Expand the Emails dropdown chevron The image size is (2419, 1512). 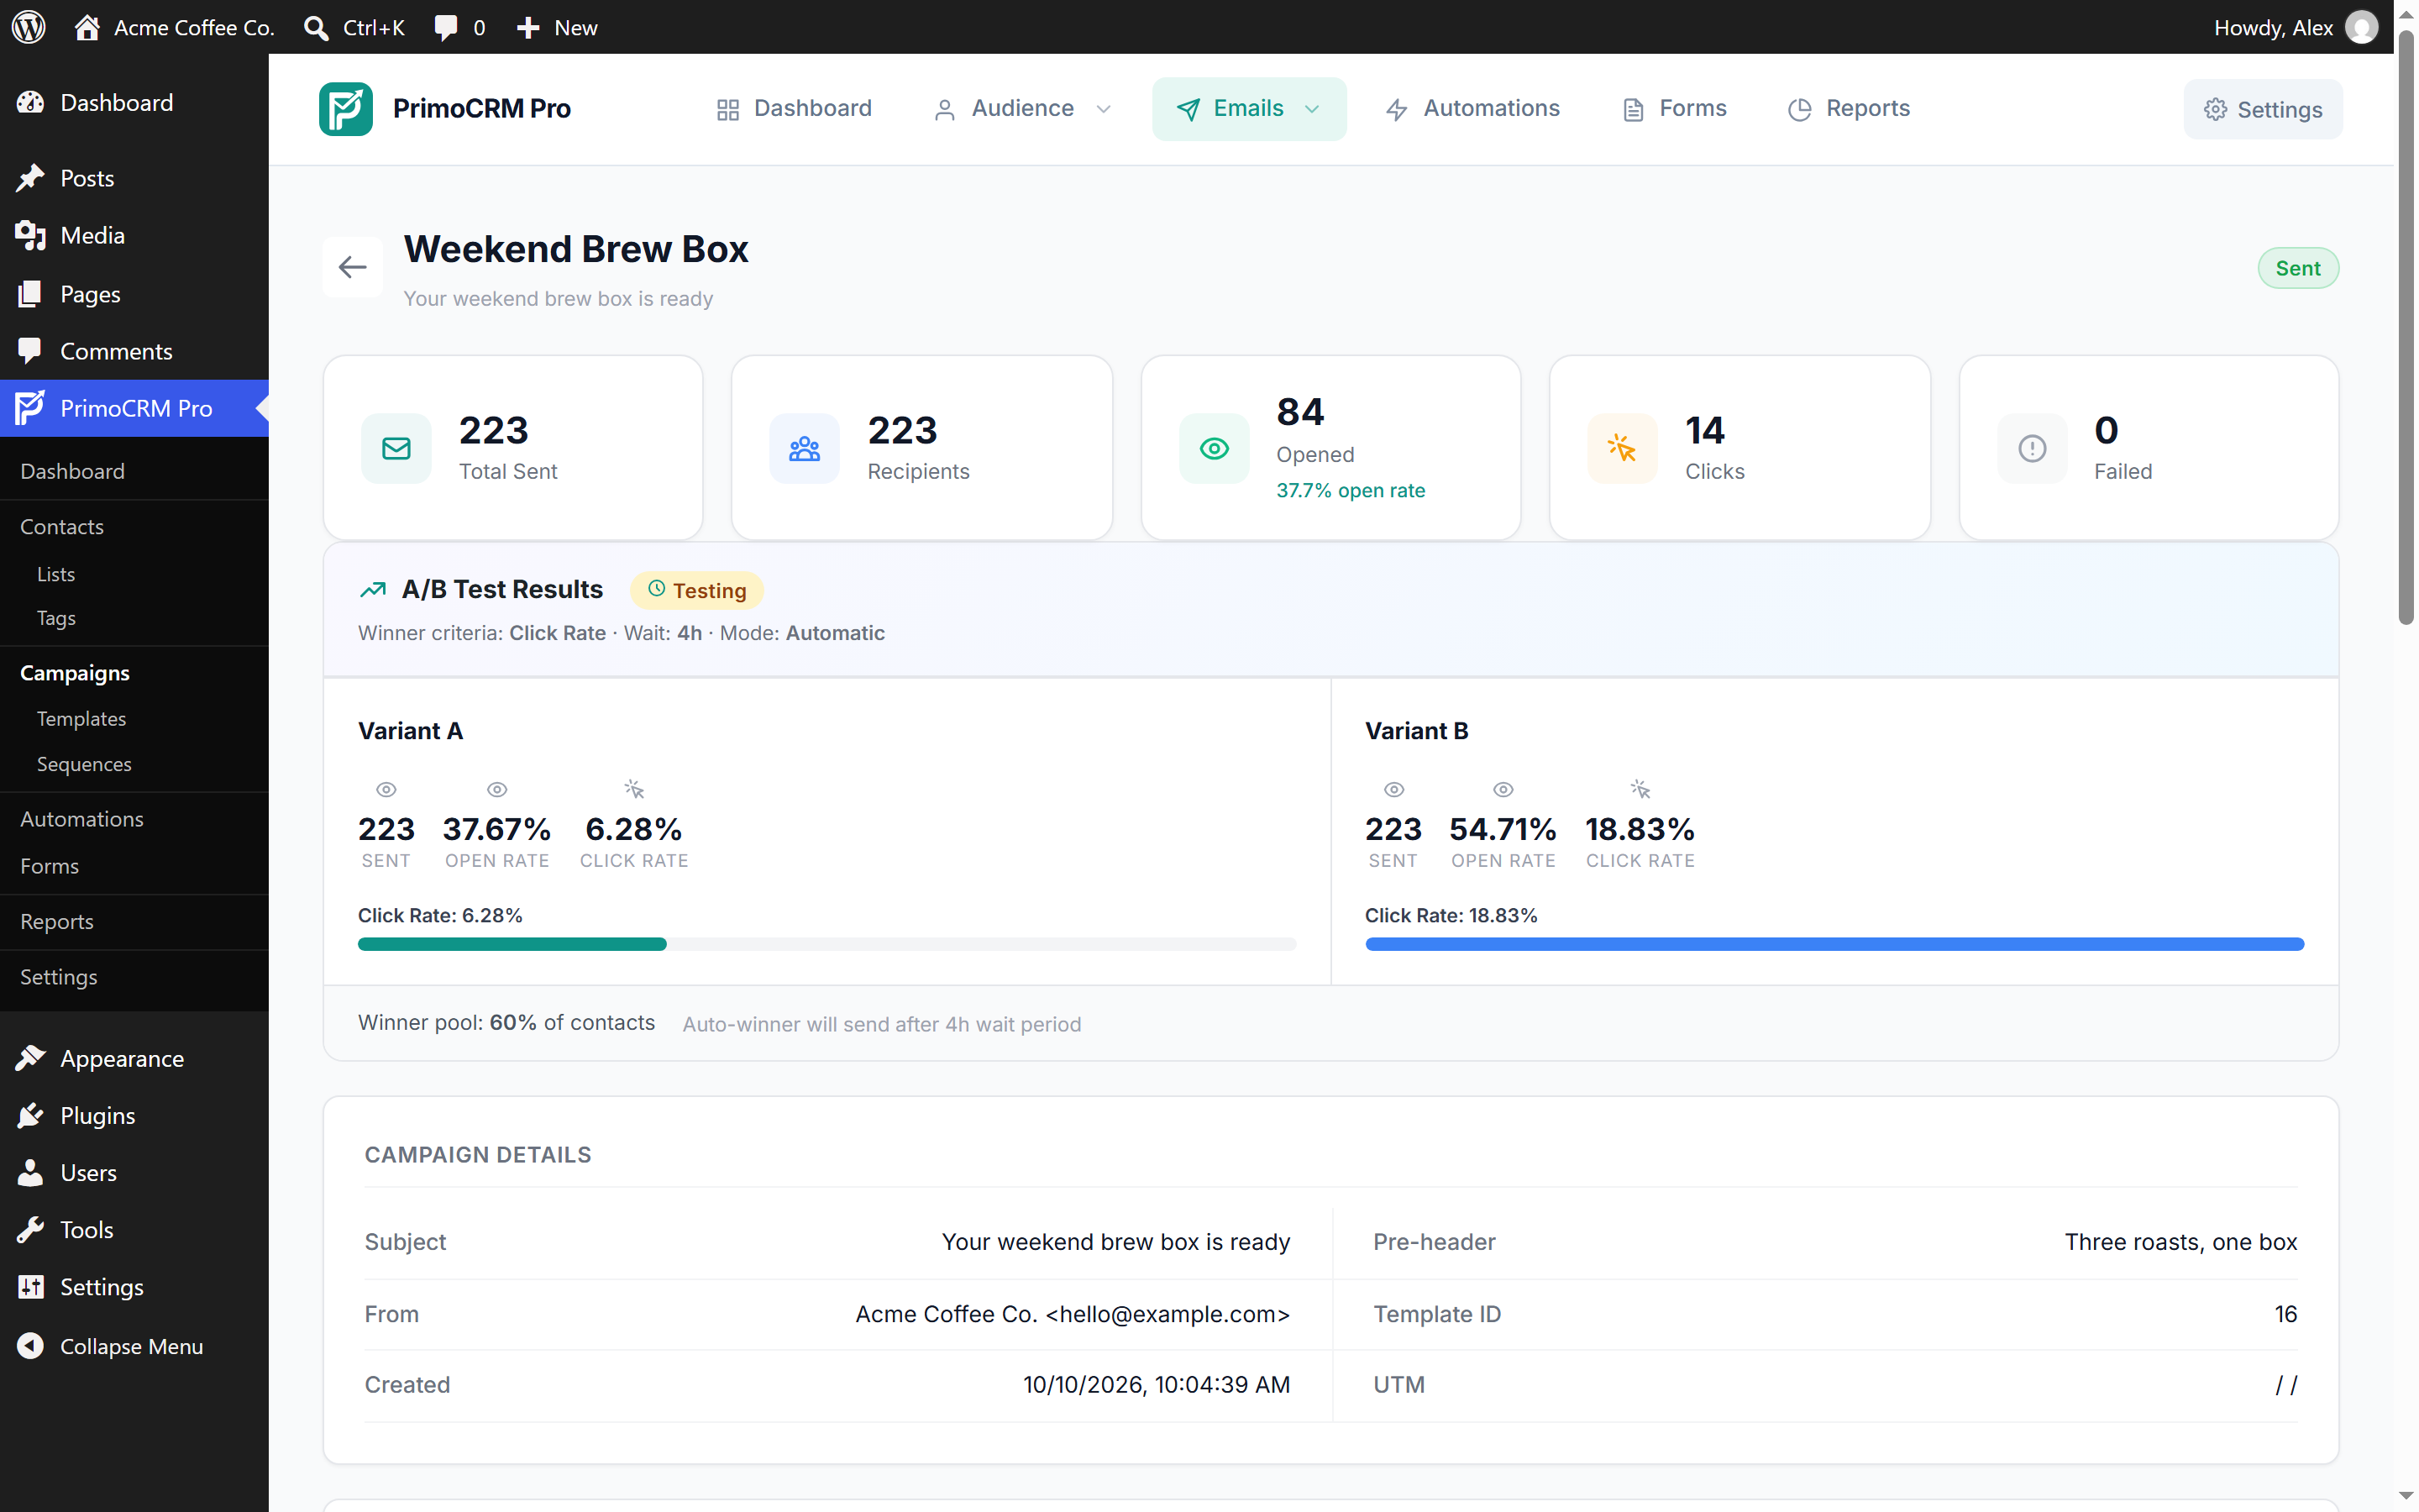tap(1311, 109)
